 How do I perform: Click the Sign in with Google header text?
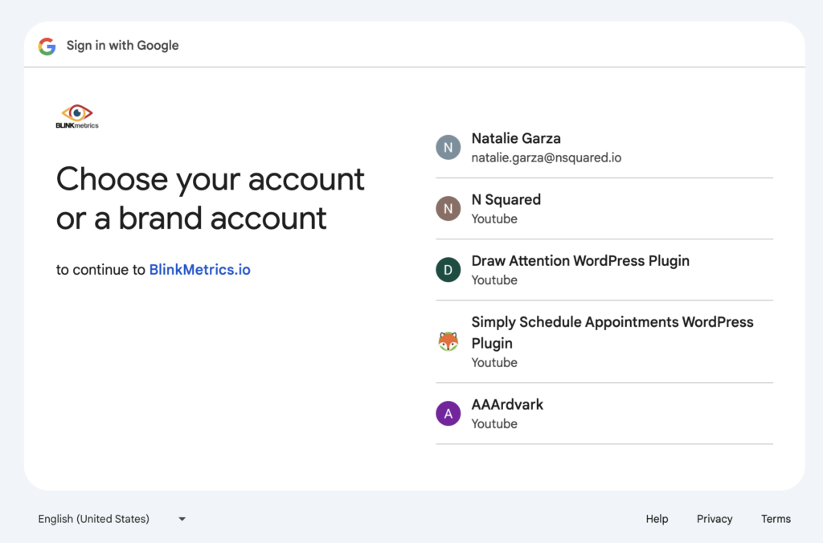point(122,46)
